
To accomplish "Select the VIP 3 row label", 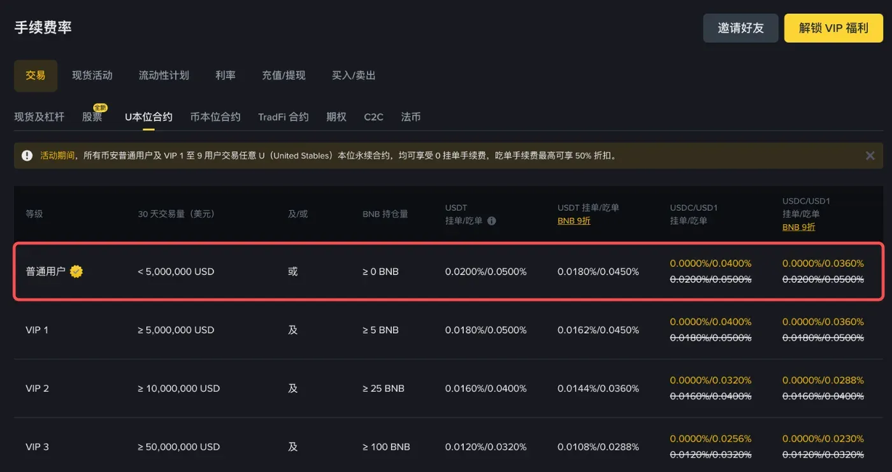I will pyautogui.click(x=37, y=447).
